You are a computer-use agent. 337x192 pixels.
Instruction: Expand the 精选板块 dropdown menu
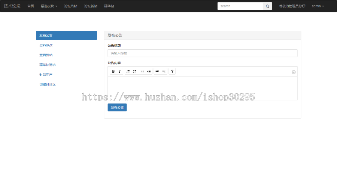49,6
